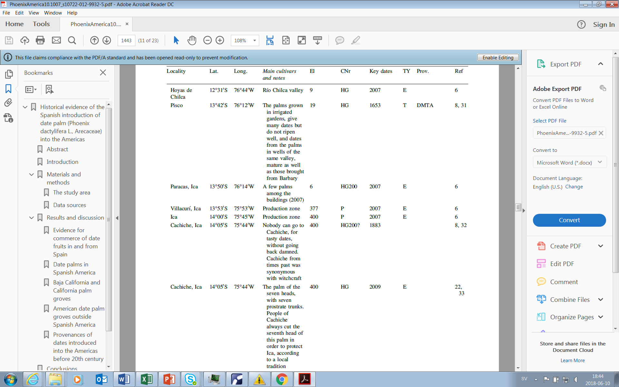The image size is (619, 387).
Task: Zoom in with the plus button
Action: [220, 40]
